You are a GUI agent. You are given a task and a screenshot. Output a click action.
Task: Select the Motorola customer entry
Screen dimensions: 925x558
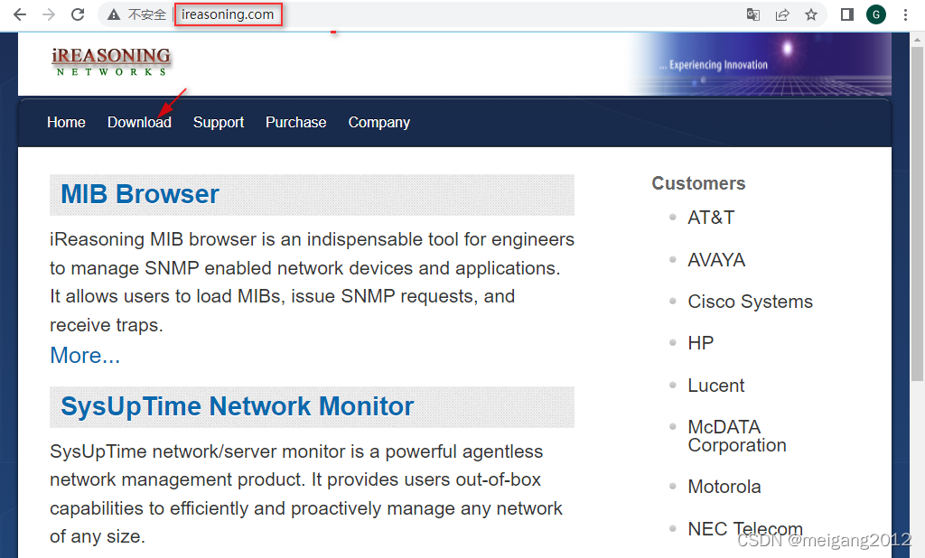(724, 487)
